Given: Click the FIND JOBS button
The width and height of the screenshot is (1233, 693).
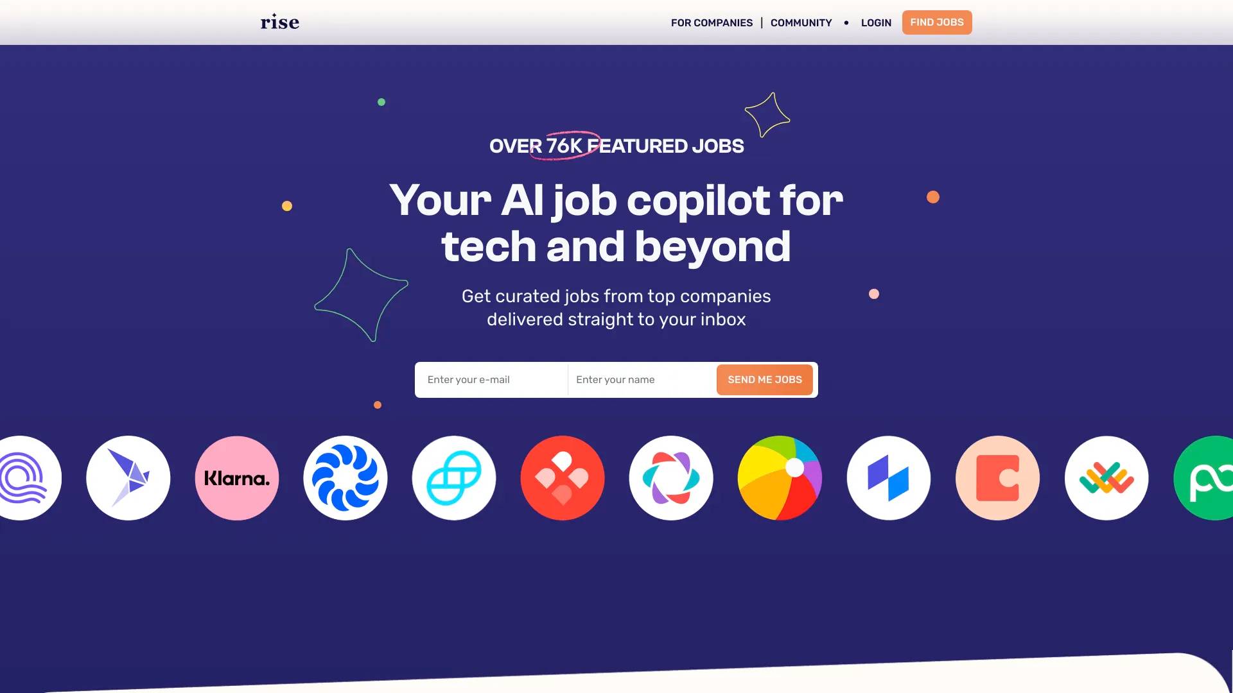Looking at the screenshot, I should pyautogui.click(x=936, y=22).
